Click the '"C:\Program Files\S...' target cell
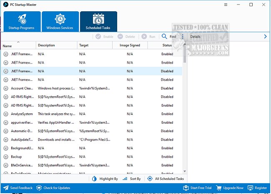This screenshot has height=194, width=271. (x=95, y=140)
